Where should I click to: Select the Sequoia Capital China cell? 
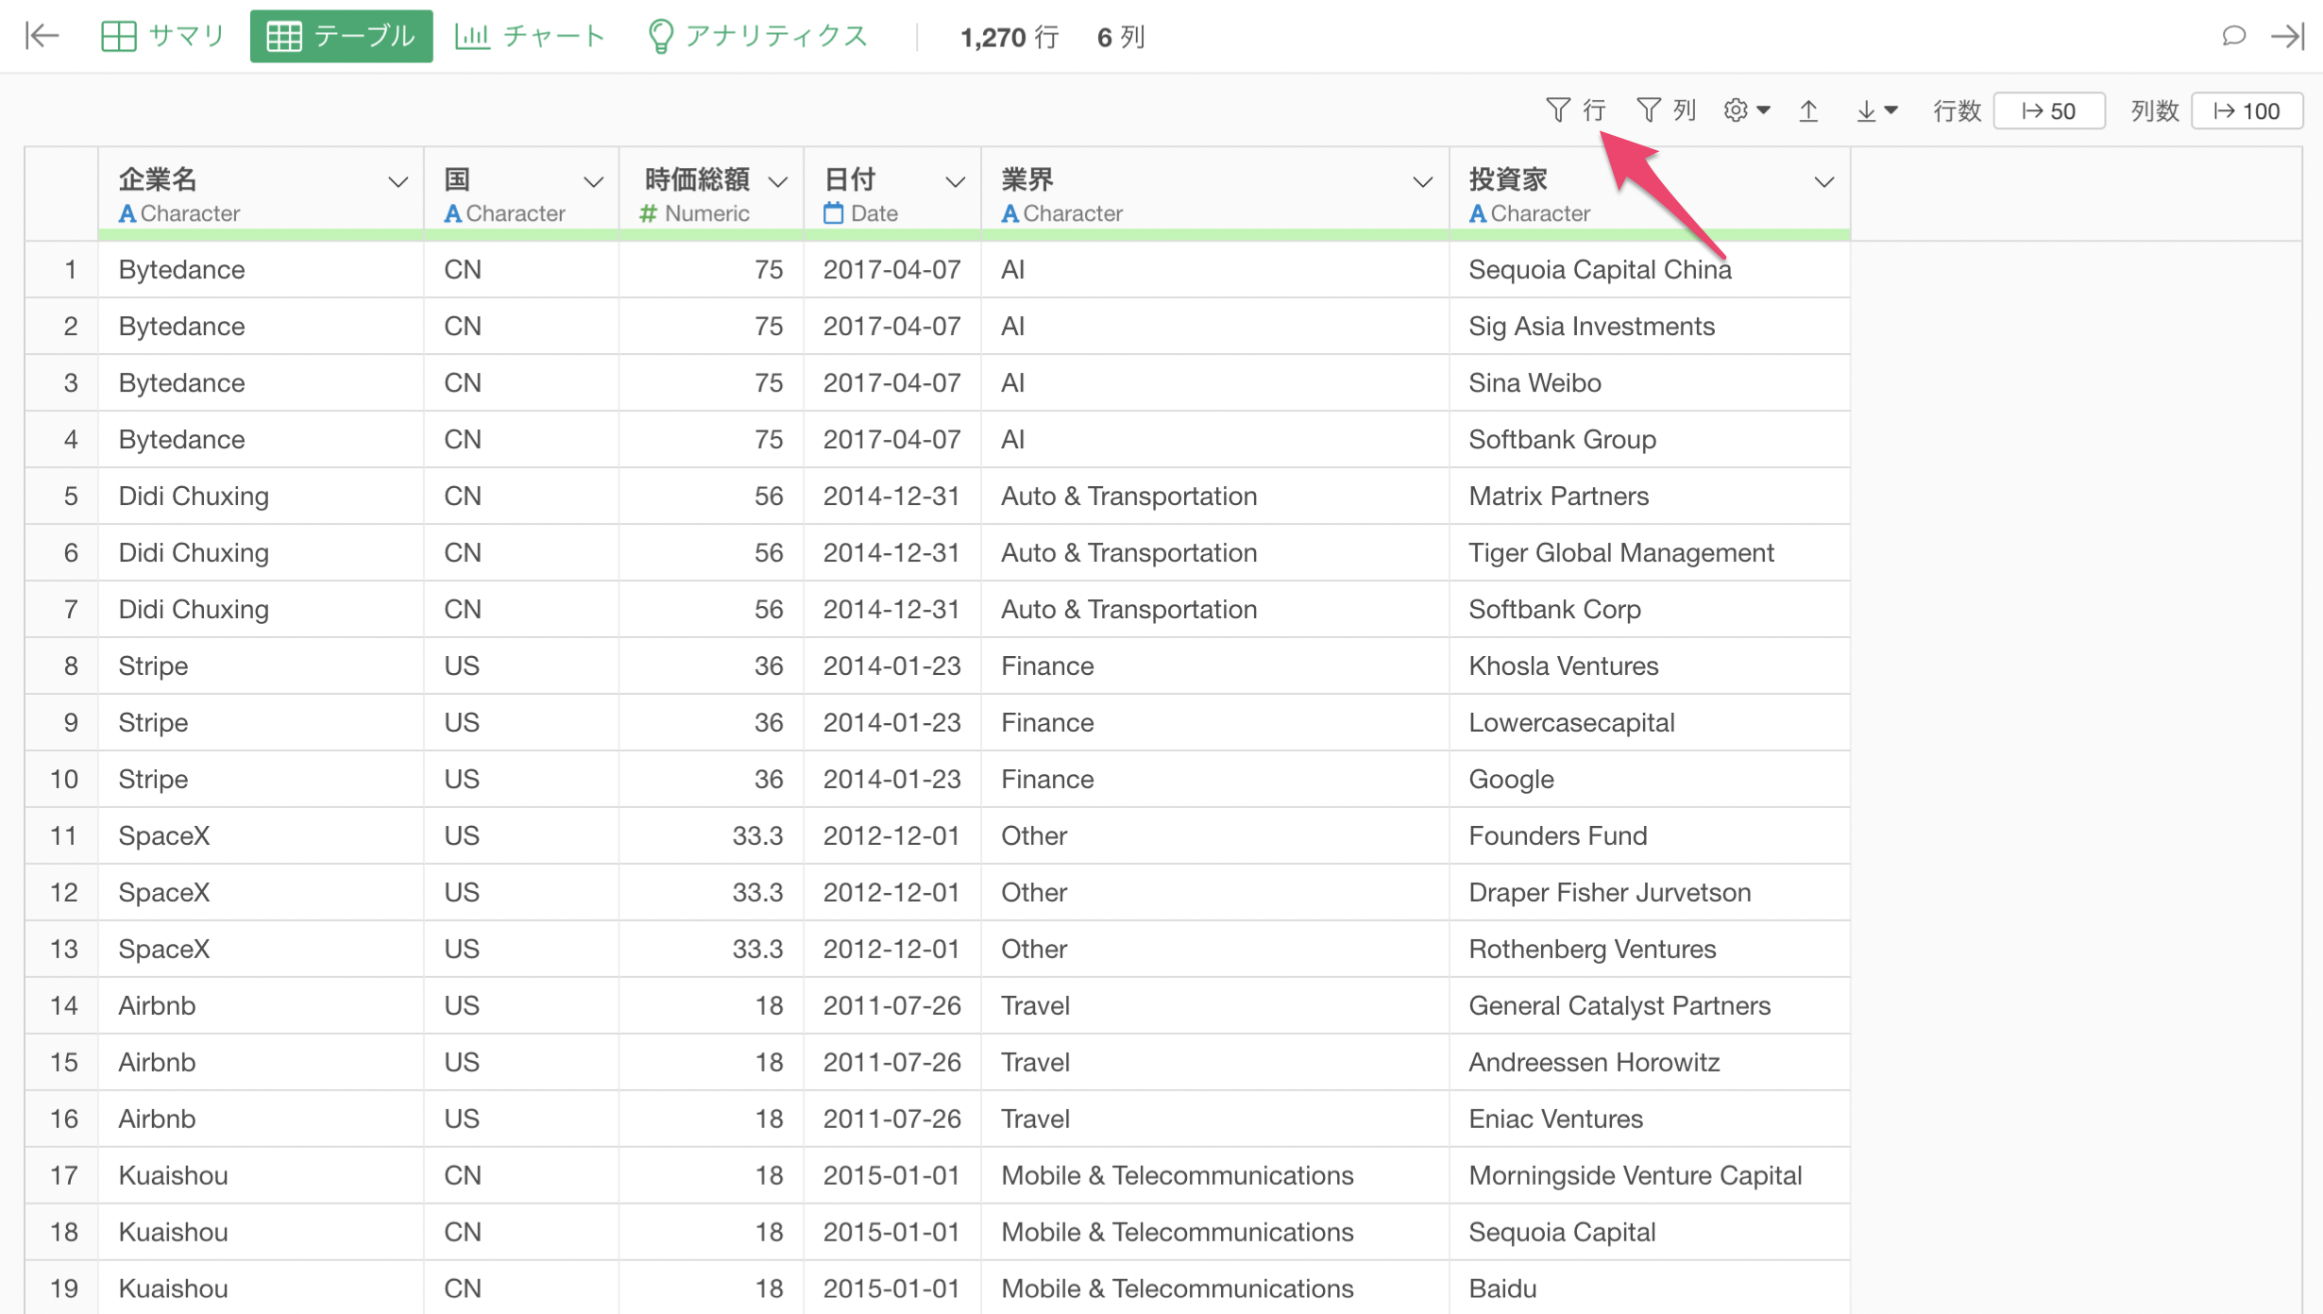tap(1649, 269)
